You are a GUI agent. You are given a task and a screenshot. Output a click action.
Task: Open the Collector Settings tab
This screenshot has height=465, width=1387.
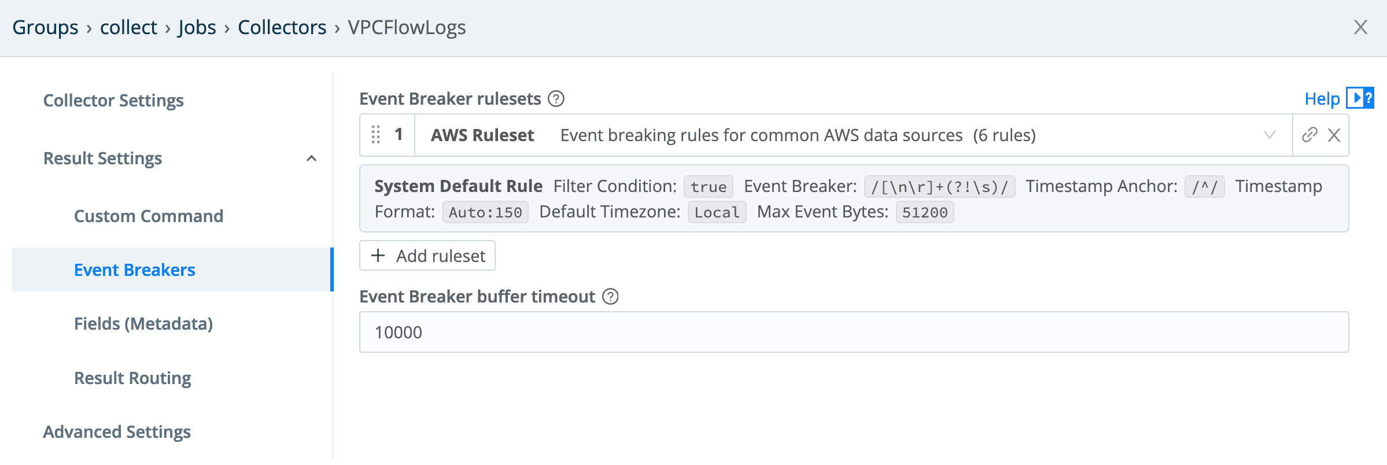coord(113,101)
